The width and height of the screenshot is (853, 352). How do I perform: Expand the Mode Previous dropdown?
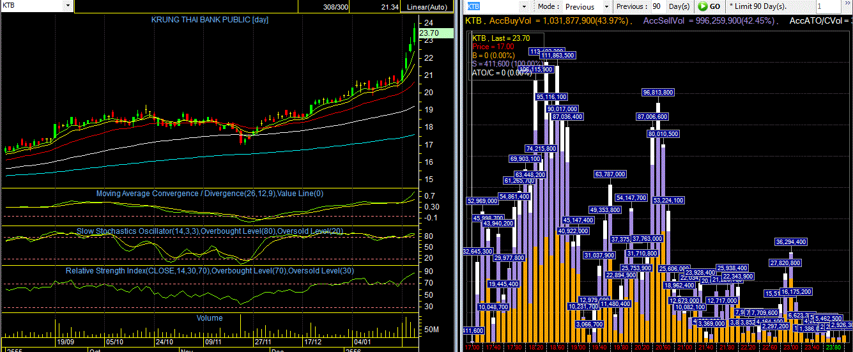click(x=606, y=6)
